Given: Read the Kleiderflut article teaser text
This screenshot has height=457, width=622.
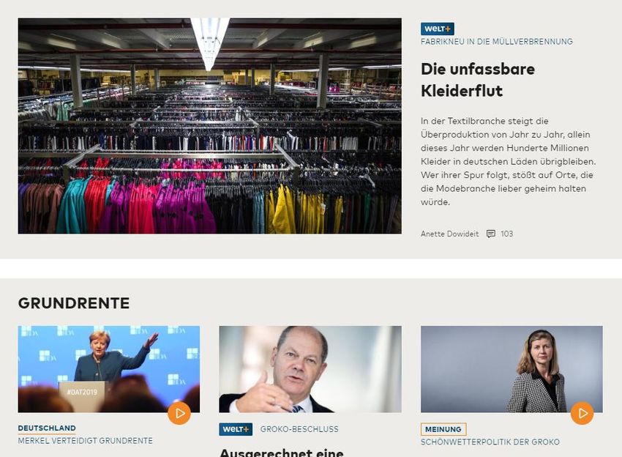Looking at the screenshot, I should pos(508,162).
